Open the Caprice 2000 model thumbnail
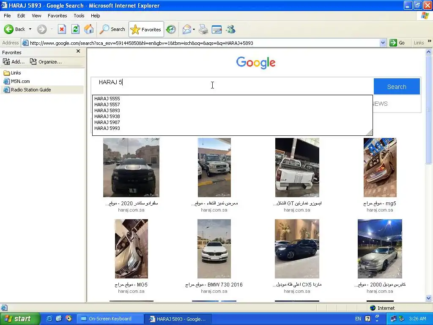Image resolution: width=433 pixels, height=325 pixels. tap(380, 249)
